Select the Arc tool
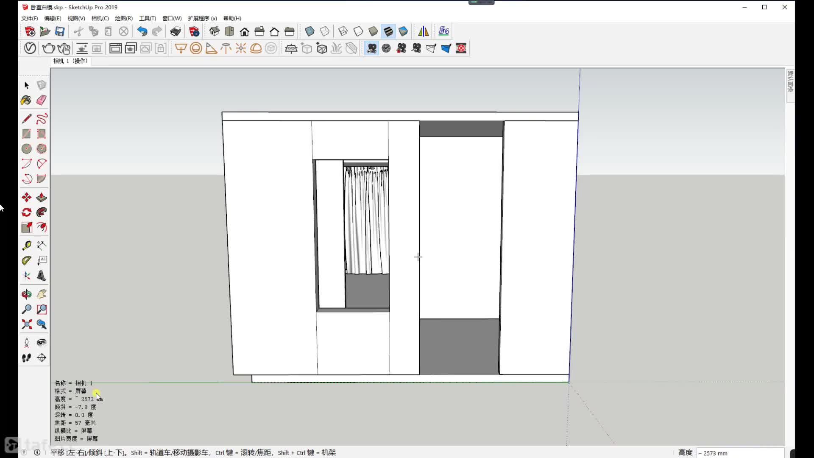Image resolution: width=814 pixels, height=458 pixels. click(x=26, y=164)
